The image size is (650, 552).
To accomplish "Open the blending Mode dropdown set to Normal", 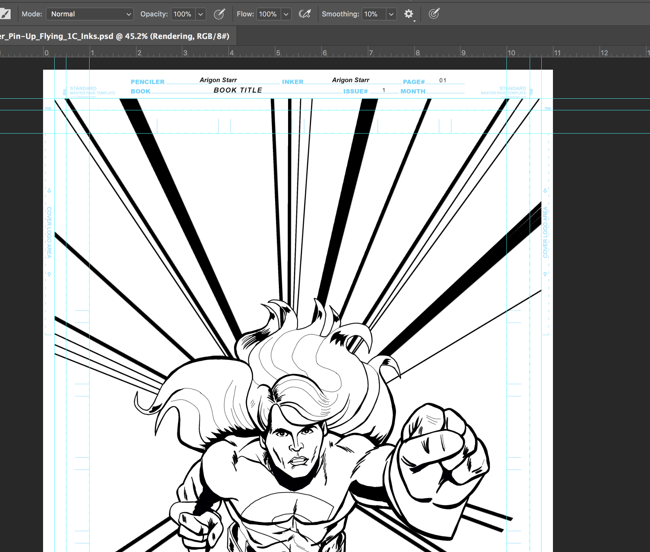I will tap(90, 14).
